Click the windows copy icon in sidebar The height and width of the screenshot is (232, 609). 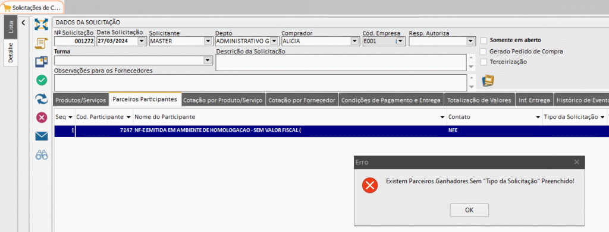click(x=41, y=62)
